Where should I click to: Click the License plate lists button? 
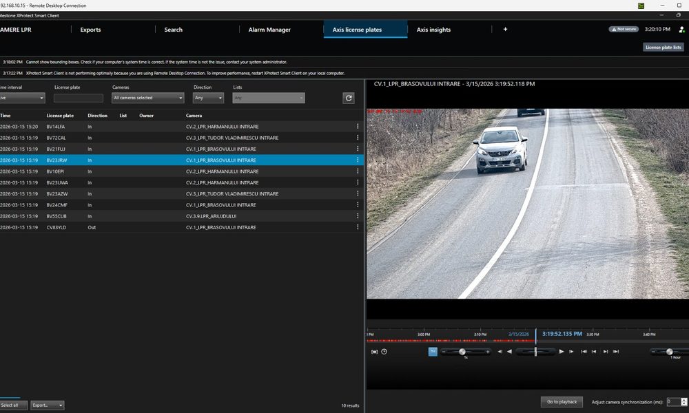click(x=663, y=47)
